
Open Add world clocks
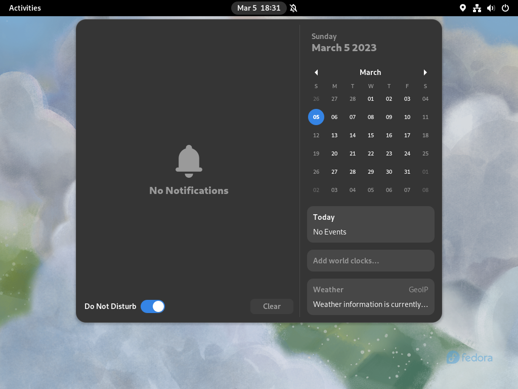tap(371, 261)
